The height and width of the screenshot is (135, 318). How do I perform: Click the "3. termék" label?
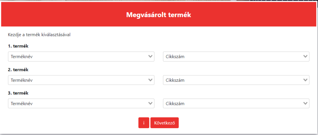click(x=18, y=93)
